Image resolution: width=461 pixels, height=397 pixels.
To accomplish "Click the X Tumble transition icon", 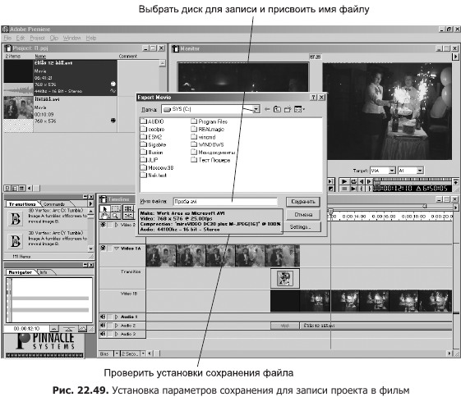I will click(16, 219).
